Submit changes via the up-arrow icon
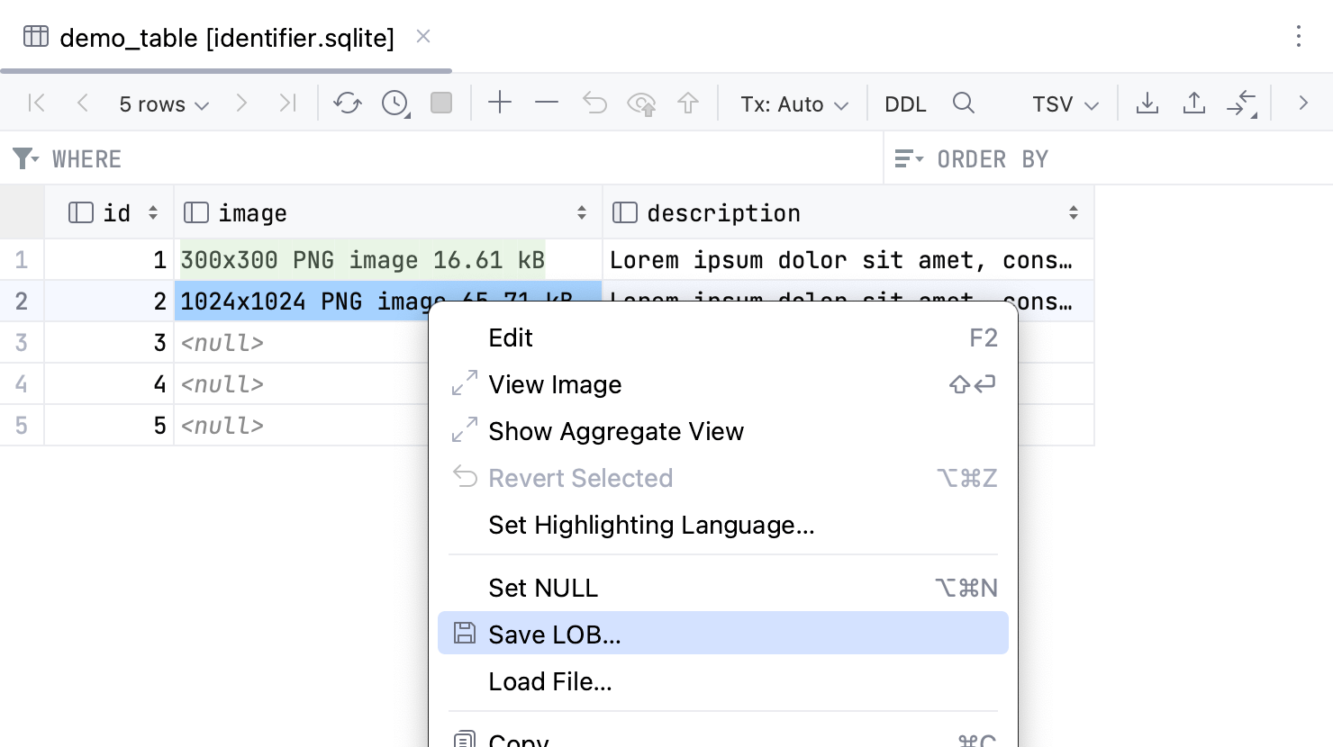Screen dimensions: 1333x747 point(688,103)
